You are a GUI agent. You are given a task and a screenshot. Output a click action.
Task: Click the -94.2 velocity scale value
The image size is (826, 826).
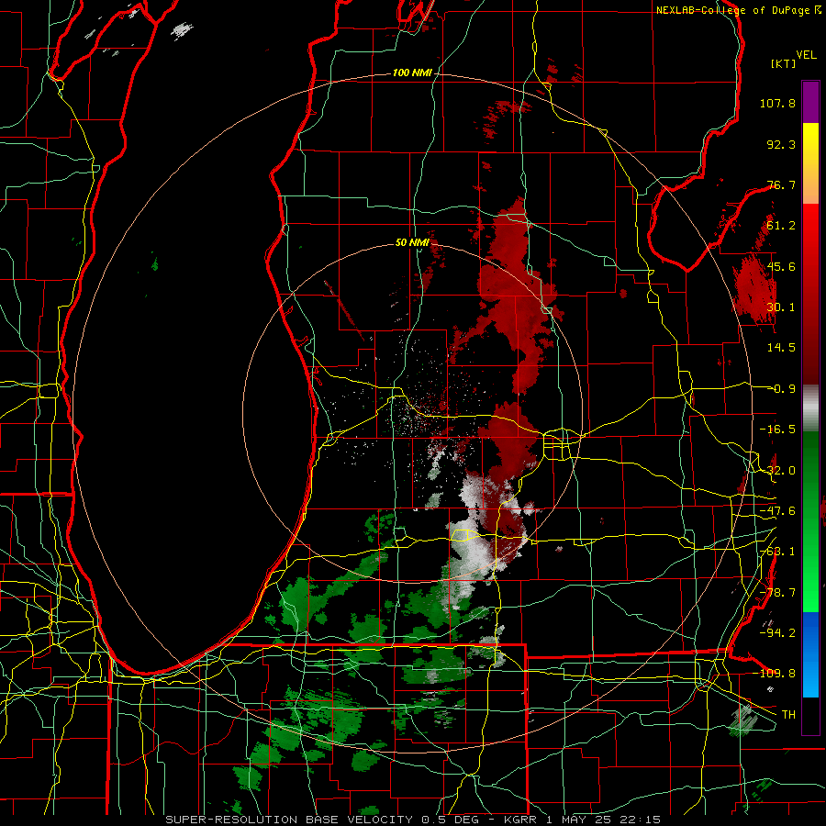pos(777,633)
